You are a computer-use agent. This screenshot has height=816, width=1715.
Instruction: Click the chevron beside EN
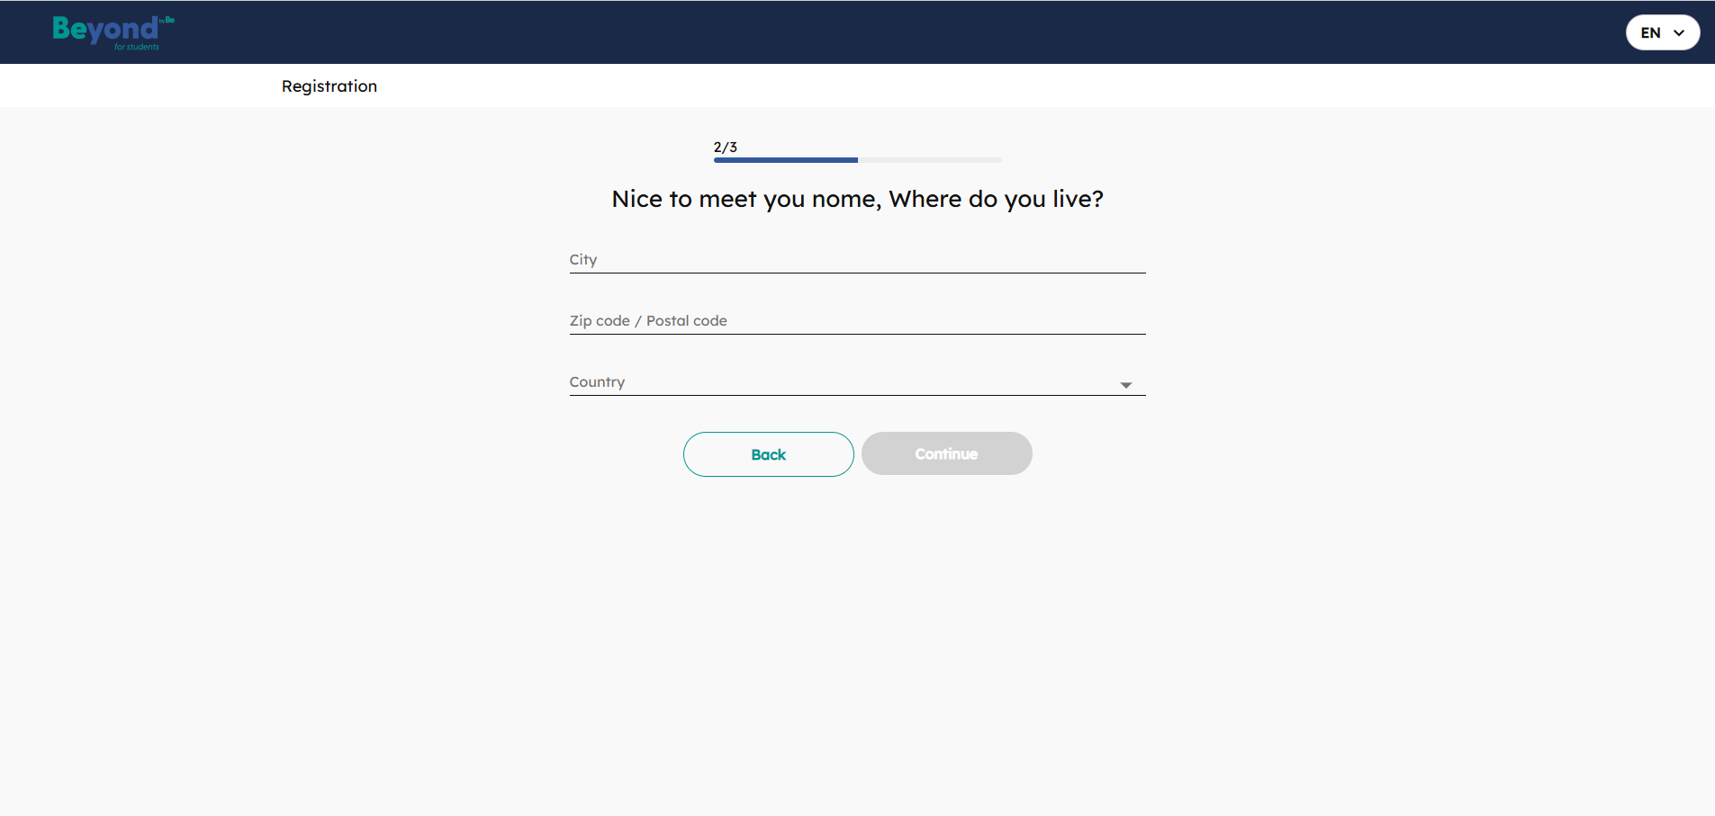coord(1679,32)
